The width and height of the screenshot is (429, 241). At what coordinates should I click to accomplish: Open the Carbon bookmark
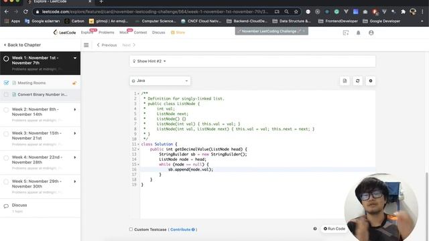pyautogui.click(x=74, y=21)
